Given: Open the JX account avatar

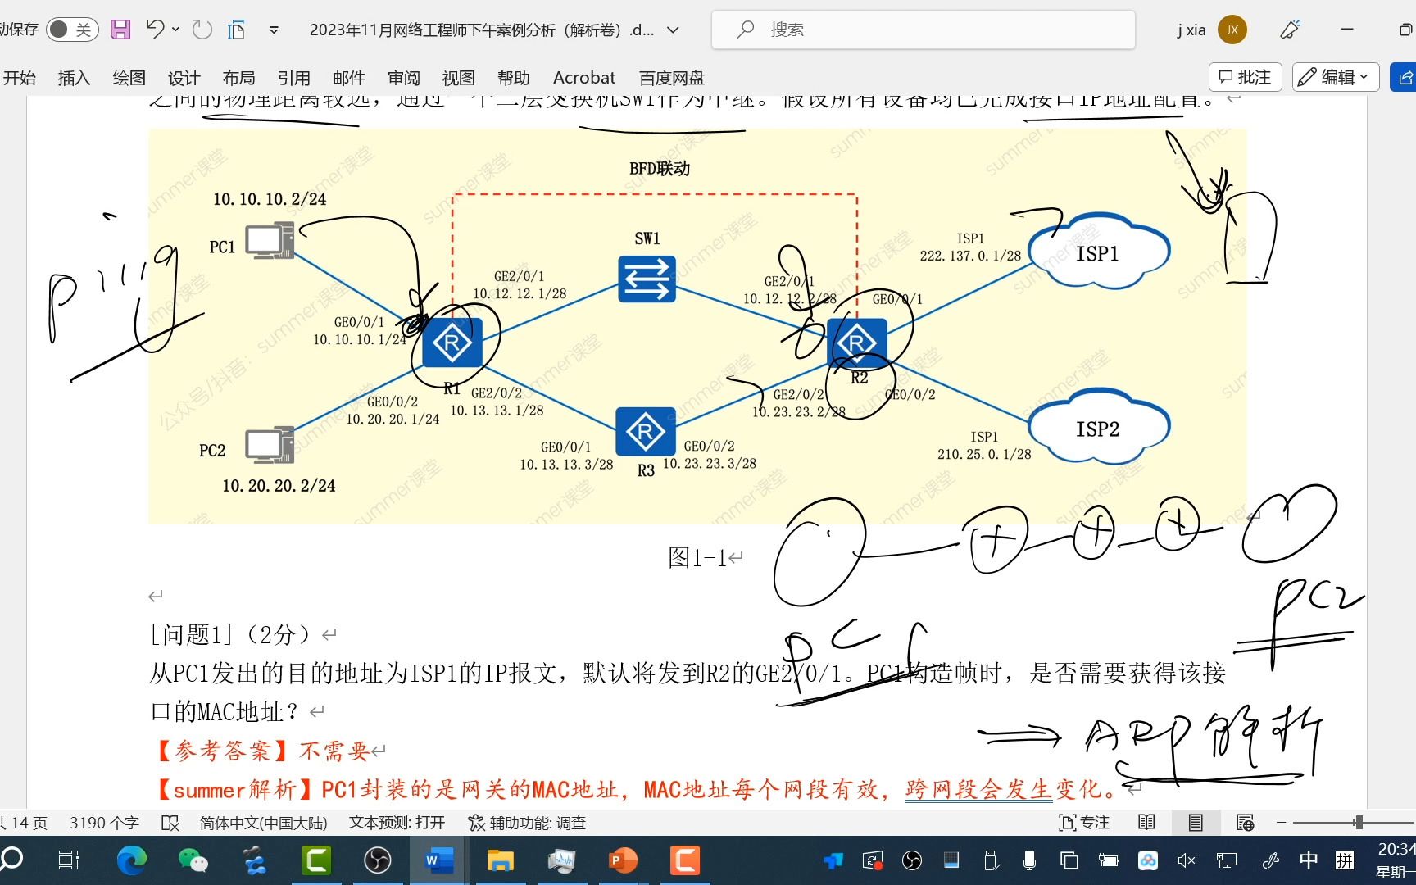Looking at the screenshot, I should coord(1232,29).
